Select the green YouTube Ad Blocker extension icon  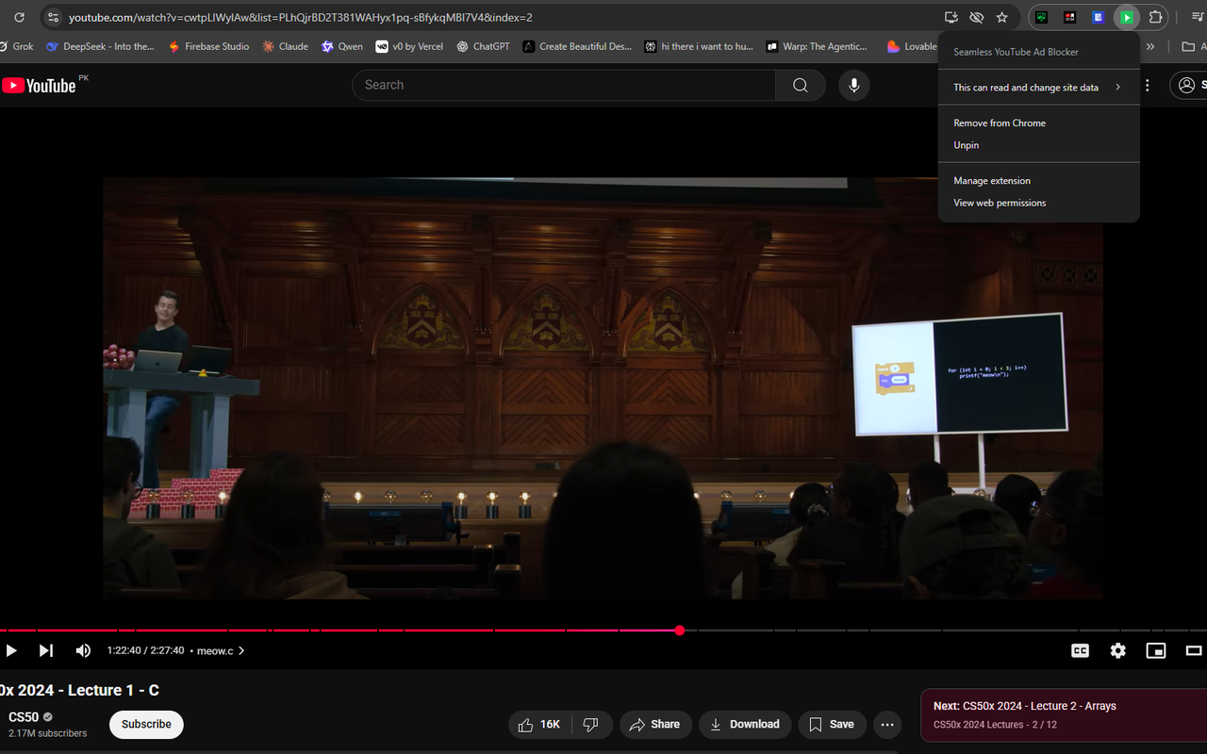point(1126,17)
